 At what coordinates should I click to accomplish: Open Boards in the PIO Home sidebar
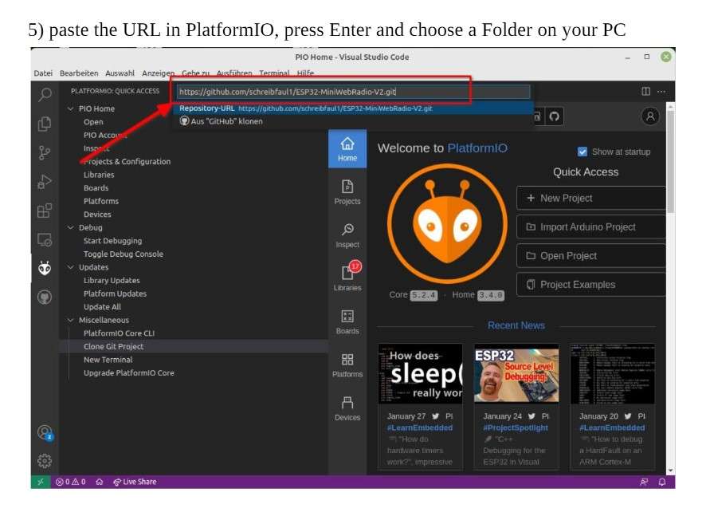coord(347,322)
